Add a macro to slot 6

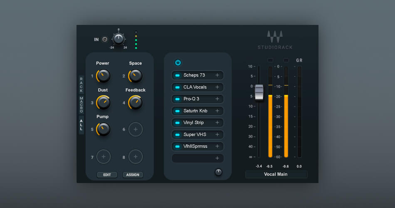pos(136,129)
